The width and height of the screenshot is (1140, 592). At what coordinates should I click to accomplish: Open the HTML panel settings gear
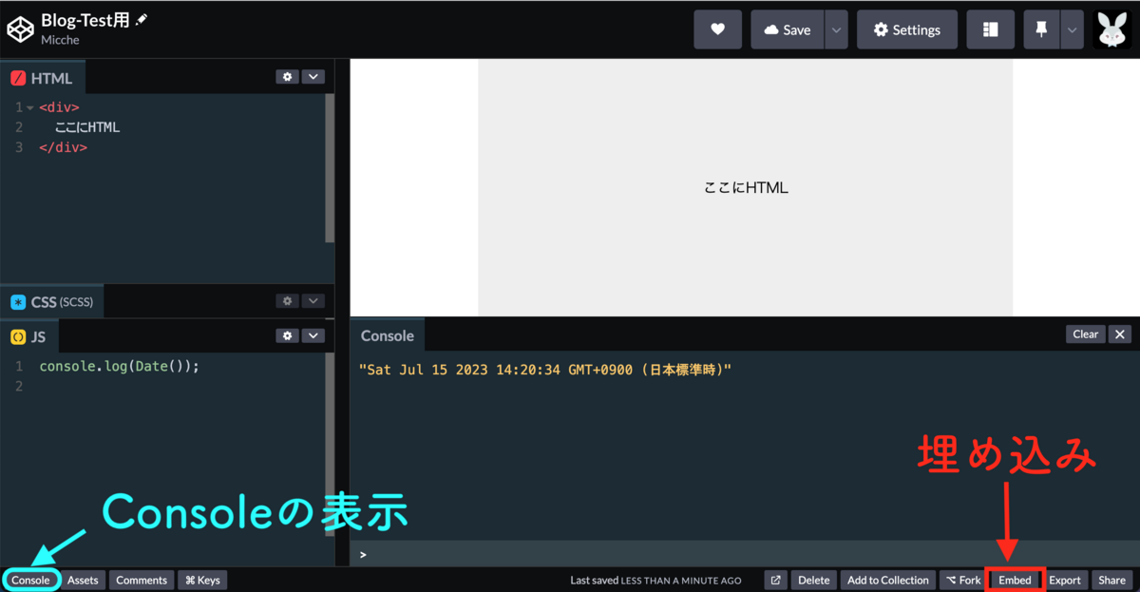(x=287, y=77)
